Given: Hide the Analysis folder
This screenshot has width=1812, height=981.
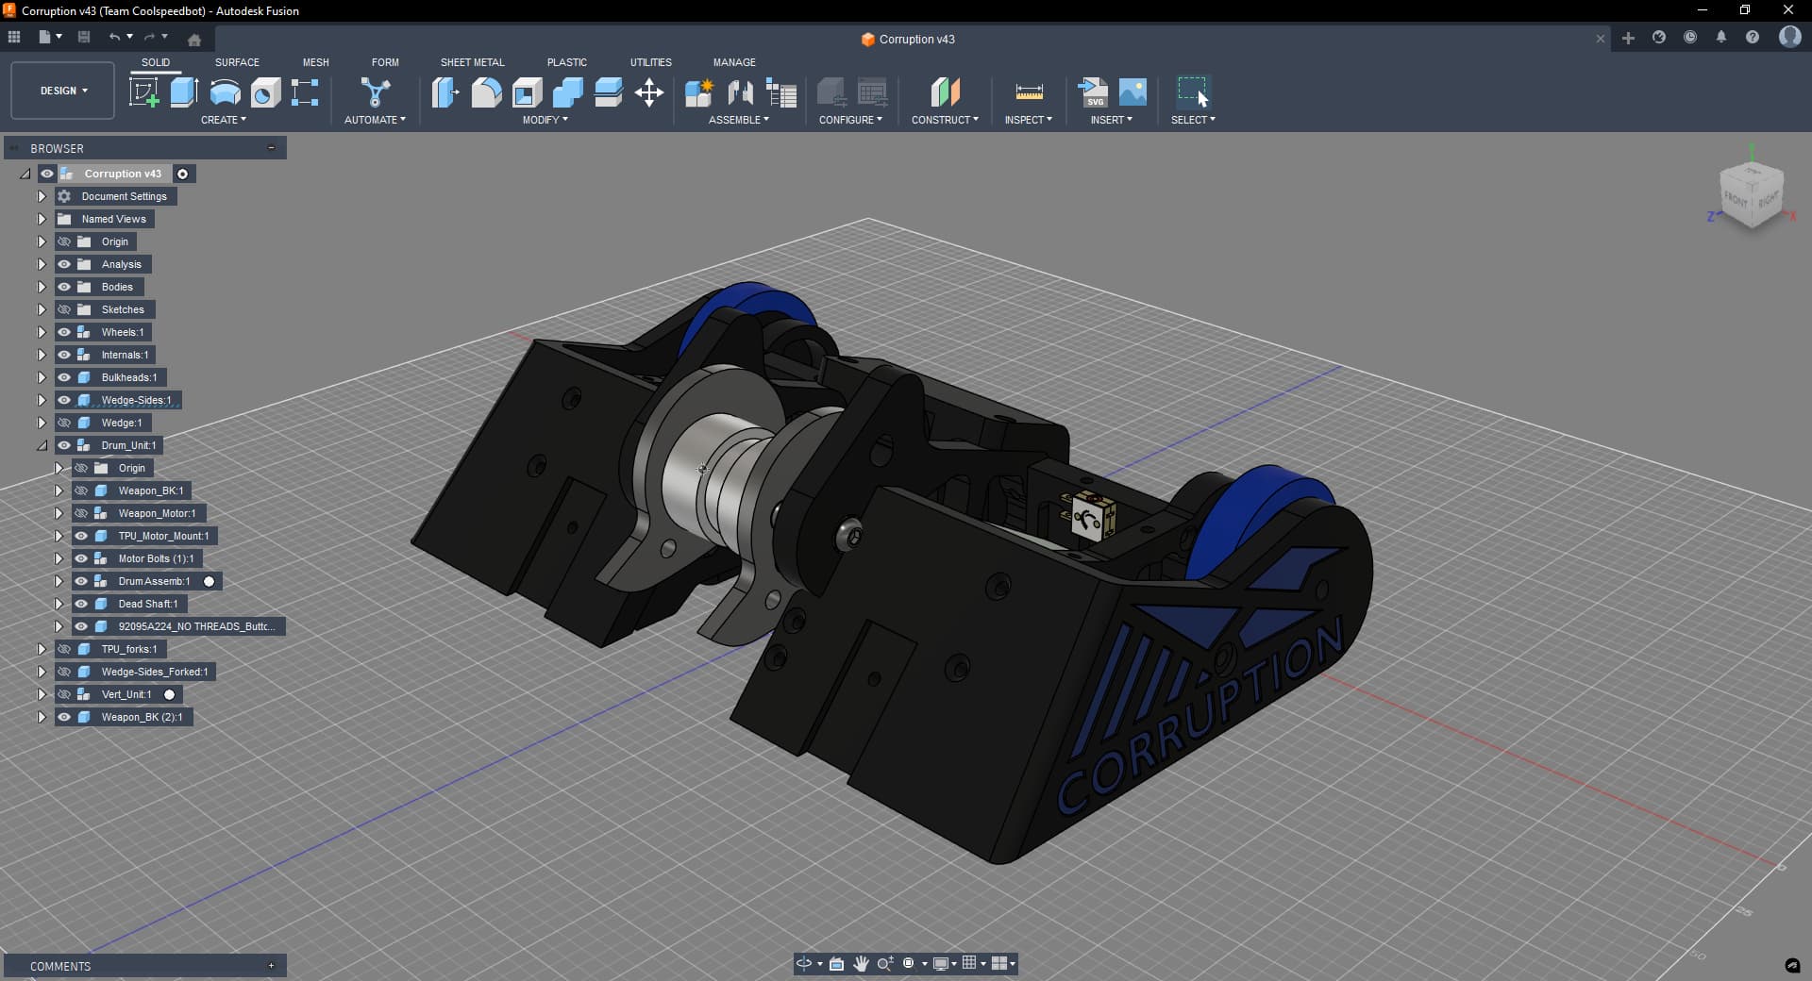Looking at the screenshot, I should pos(64,264).
